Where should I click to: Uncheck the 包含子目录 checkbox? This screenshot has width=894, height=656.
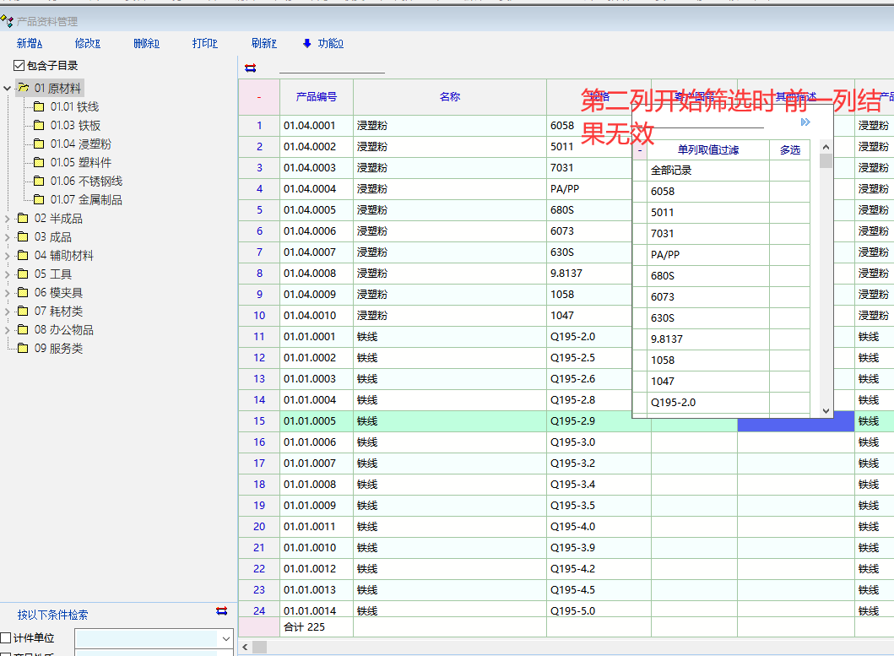(x=19, y=65)
